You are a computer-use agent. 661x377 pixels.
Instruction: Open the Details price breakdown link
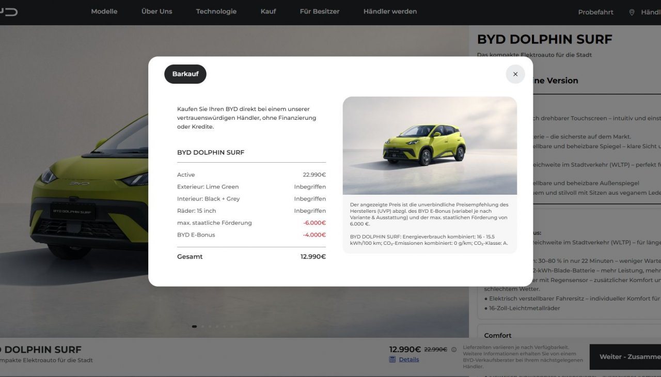[x=408, y=359]
